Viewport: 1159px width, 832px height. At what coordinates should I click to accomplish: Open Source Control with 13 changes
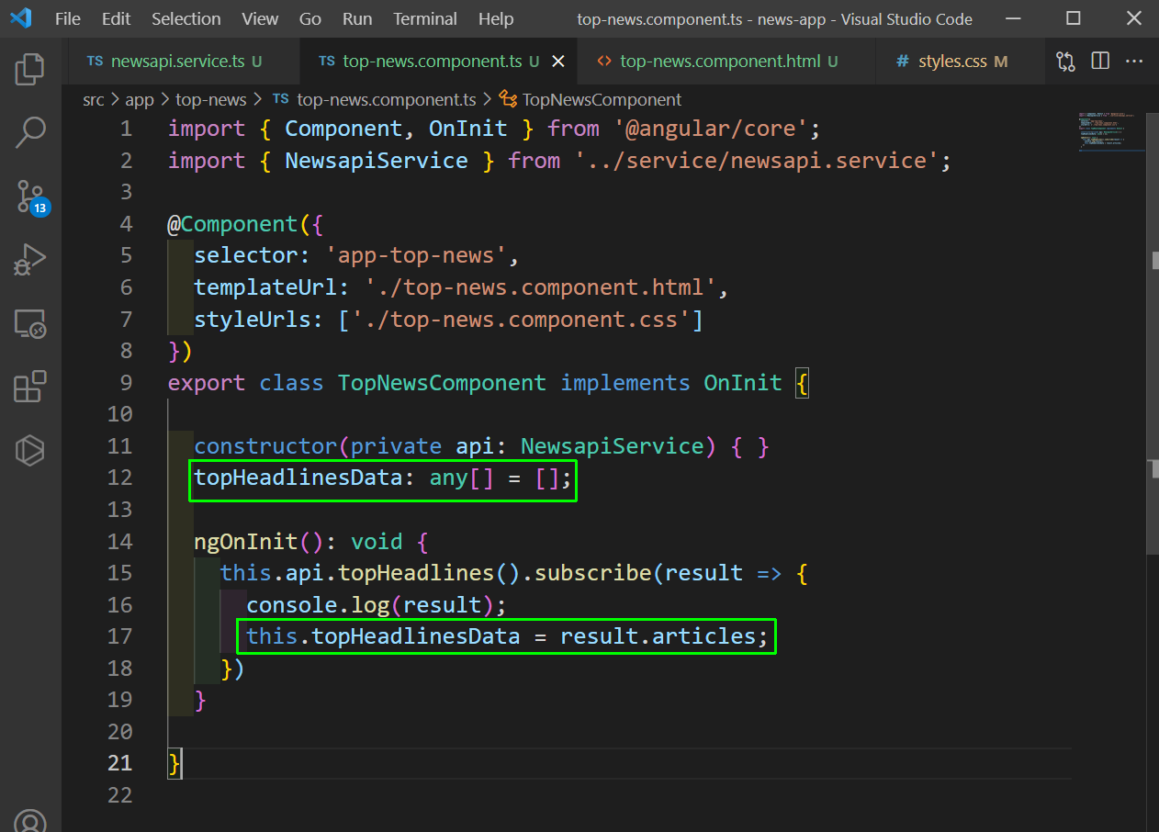[x=31, y=197]
